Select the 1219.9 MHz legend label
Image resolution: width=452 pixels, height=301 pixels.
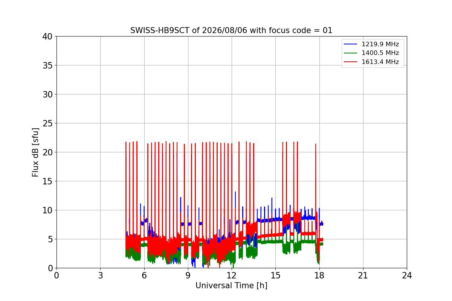[380, 44]
